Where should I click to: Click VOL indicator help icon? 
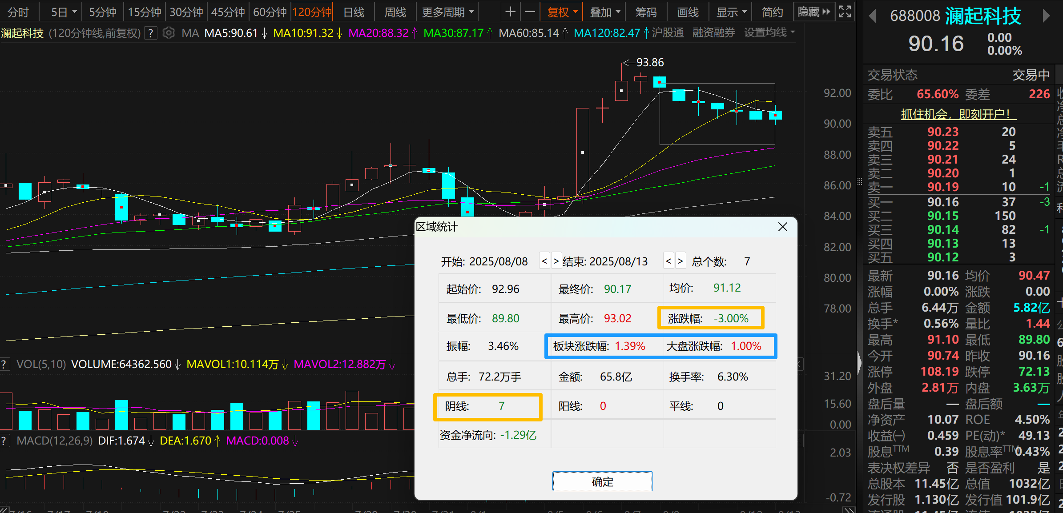(4, 365)
